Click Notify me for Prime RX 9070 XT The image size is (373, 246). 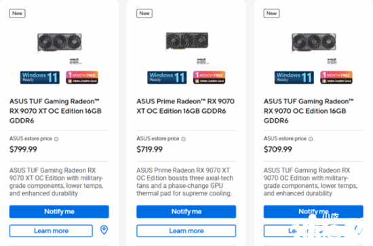pos(186,212)
